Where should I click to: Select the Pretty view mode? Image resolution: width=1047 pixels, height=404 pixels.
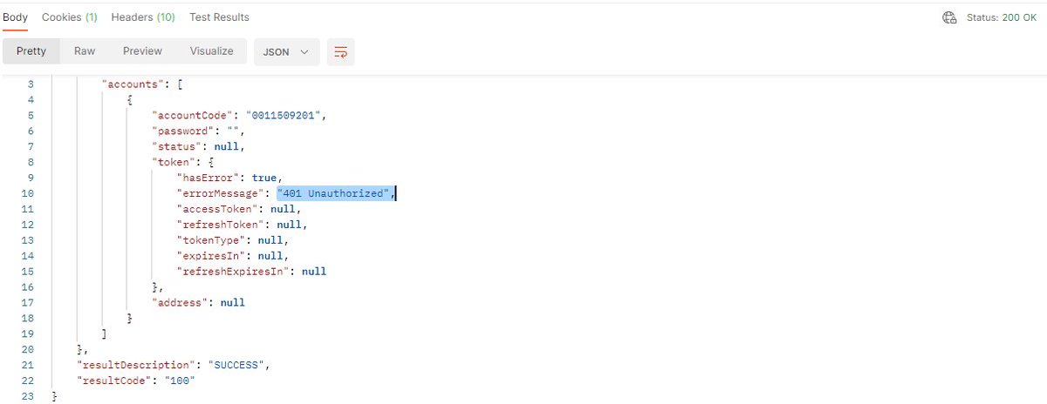31,51
